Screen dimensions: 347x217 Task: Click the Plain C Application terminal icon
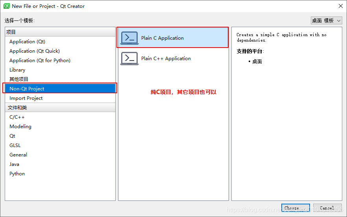click(x=129, y=38)
